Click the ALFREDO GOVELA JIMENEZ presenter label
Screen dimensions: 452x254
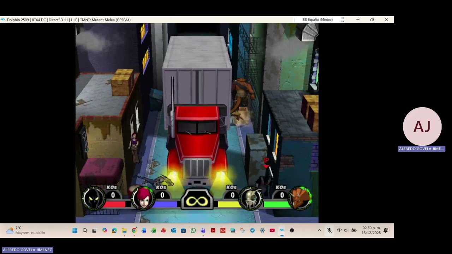[x=27, y=250]
